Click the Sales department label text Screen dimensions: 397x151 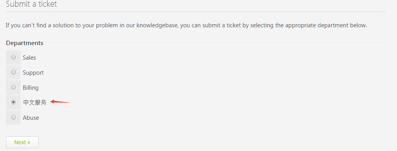[x=29, y=58]
